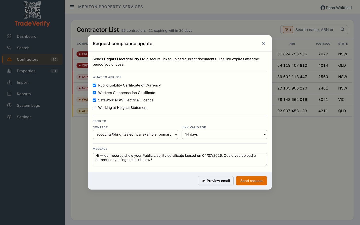
Task: Click the Send request button
Action: [251, 181]
